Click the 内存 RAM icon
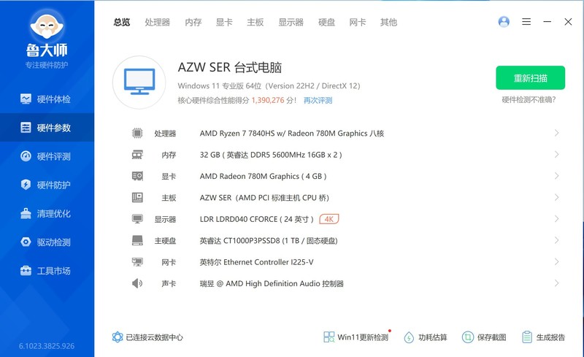The image size is (584, 357). [137, 155]
